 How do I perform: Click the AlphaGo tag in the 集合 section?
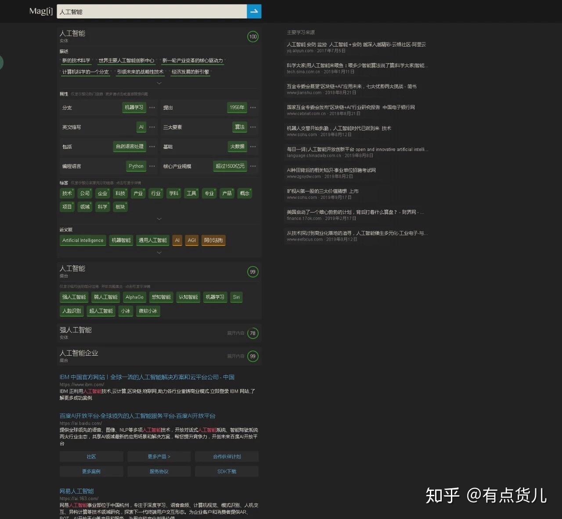[x=134, y=297]
